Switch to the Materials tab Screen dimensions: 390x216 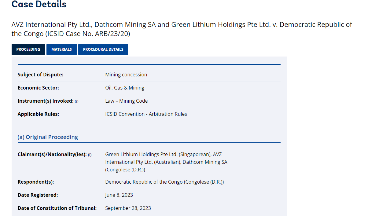pos(61,49)
